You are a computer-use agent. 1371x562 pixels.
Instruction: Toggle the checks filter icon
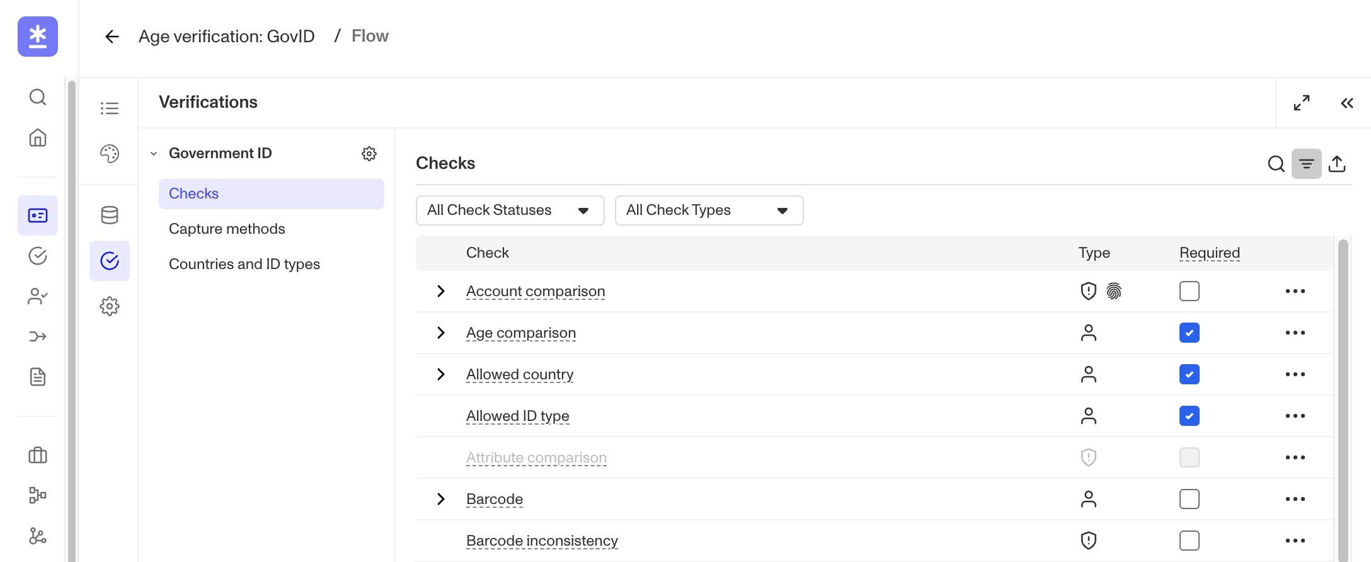(x=1307, y=164)
